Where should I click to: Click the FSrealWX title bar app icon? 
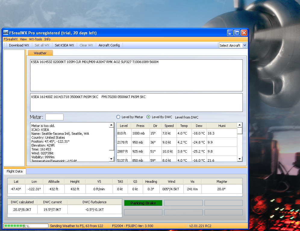click(x=6, y=33)
